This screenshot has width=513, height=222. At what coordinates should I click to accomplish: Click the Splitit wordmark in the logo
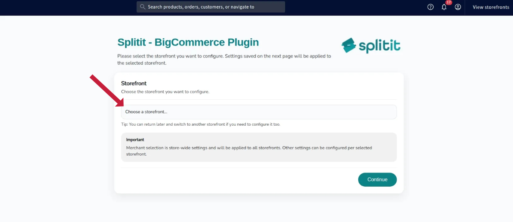(x=379, y=45)
